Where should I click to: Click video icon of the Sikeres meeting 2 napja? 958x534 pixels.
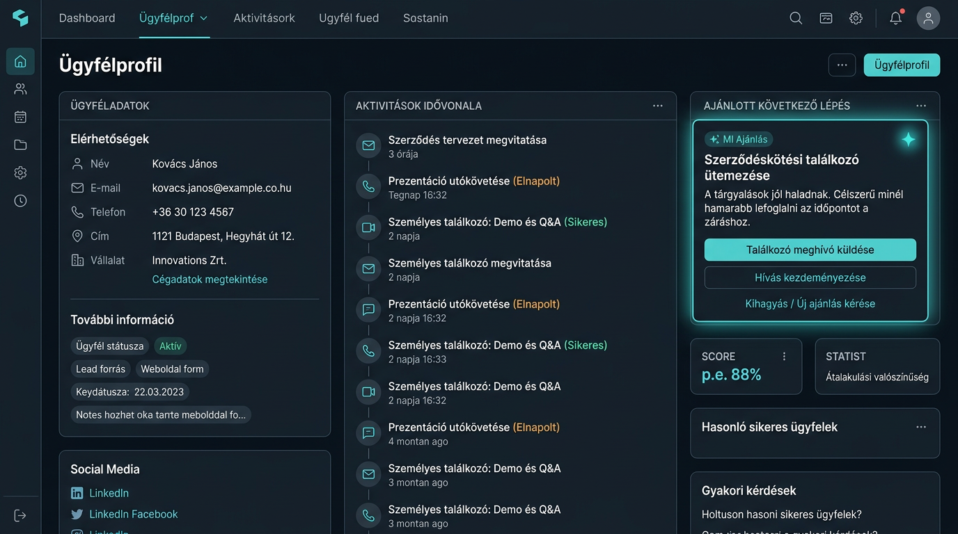coord(368,228)
